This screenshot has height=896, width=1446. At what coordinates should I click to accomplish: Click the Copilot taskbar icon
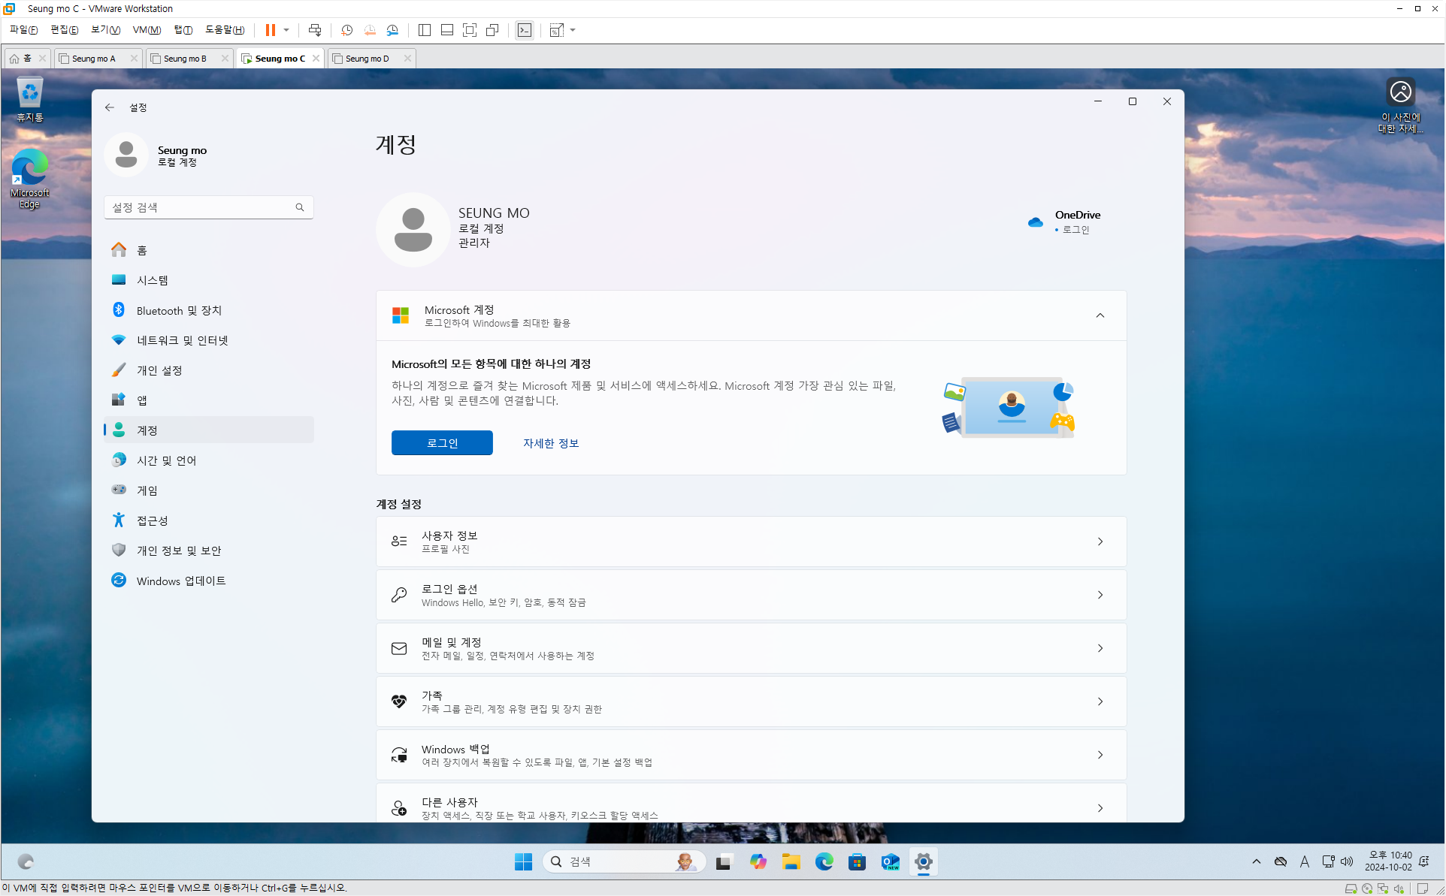pyautogui.click(x=758, y=861)
